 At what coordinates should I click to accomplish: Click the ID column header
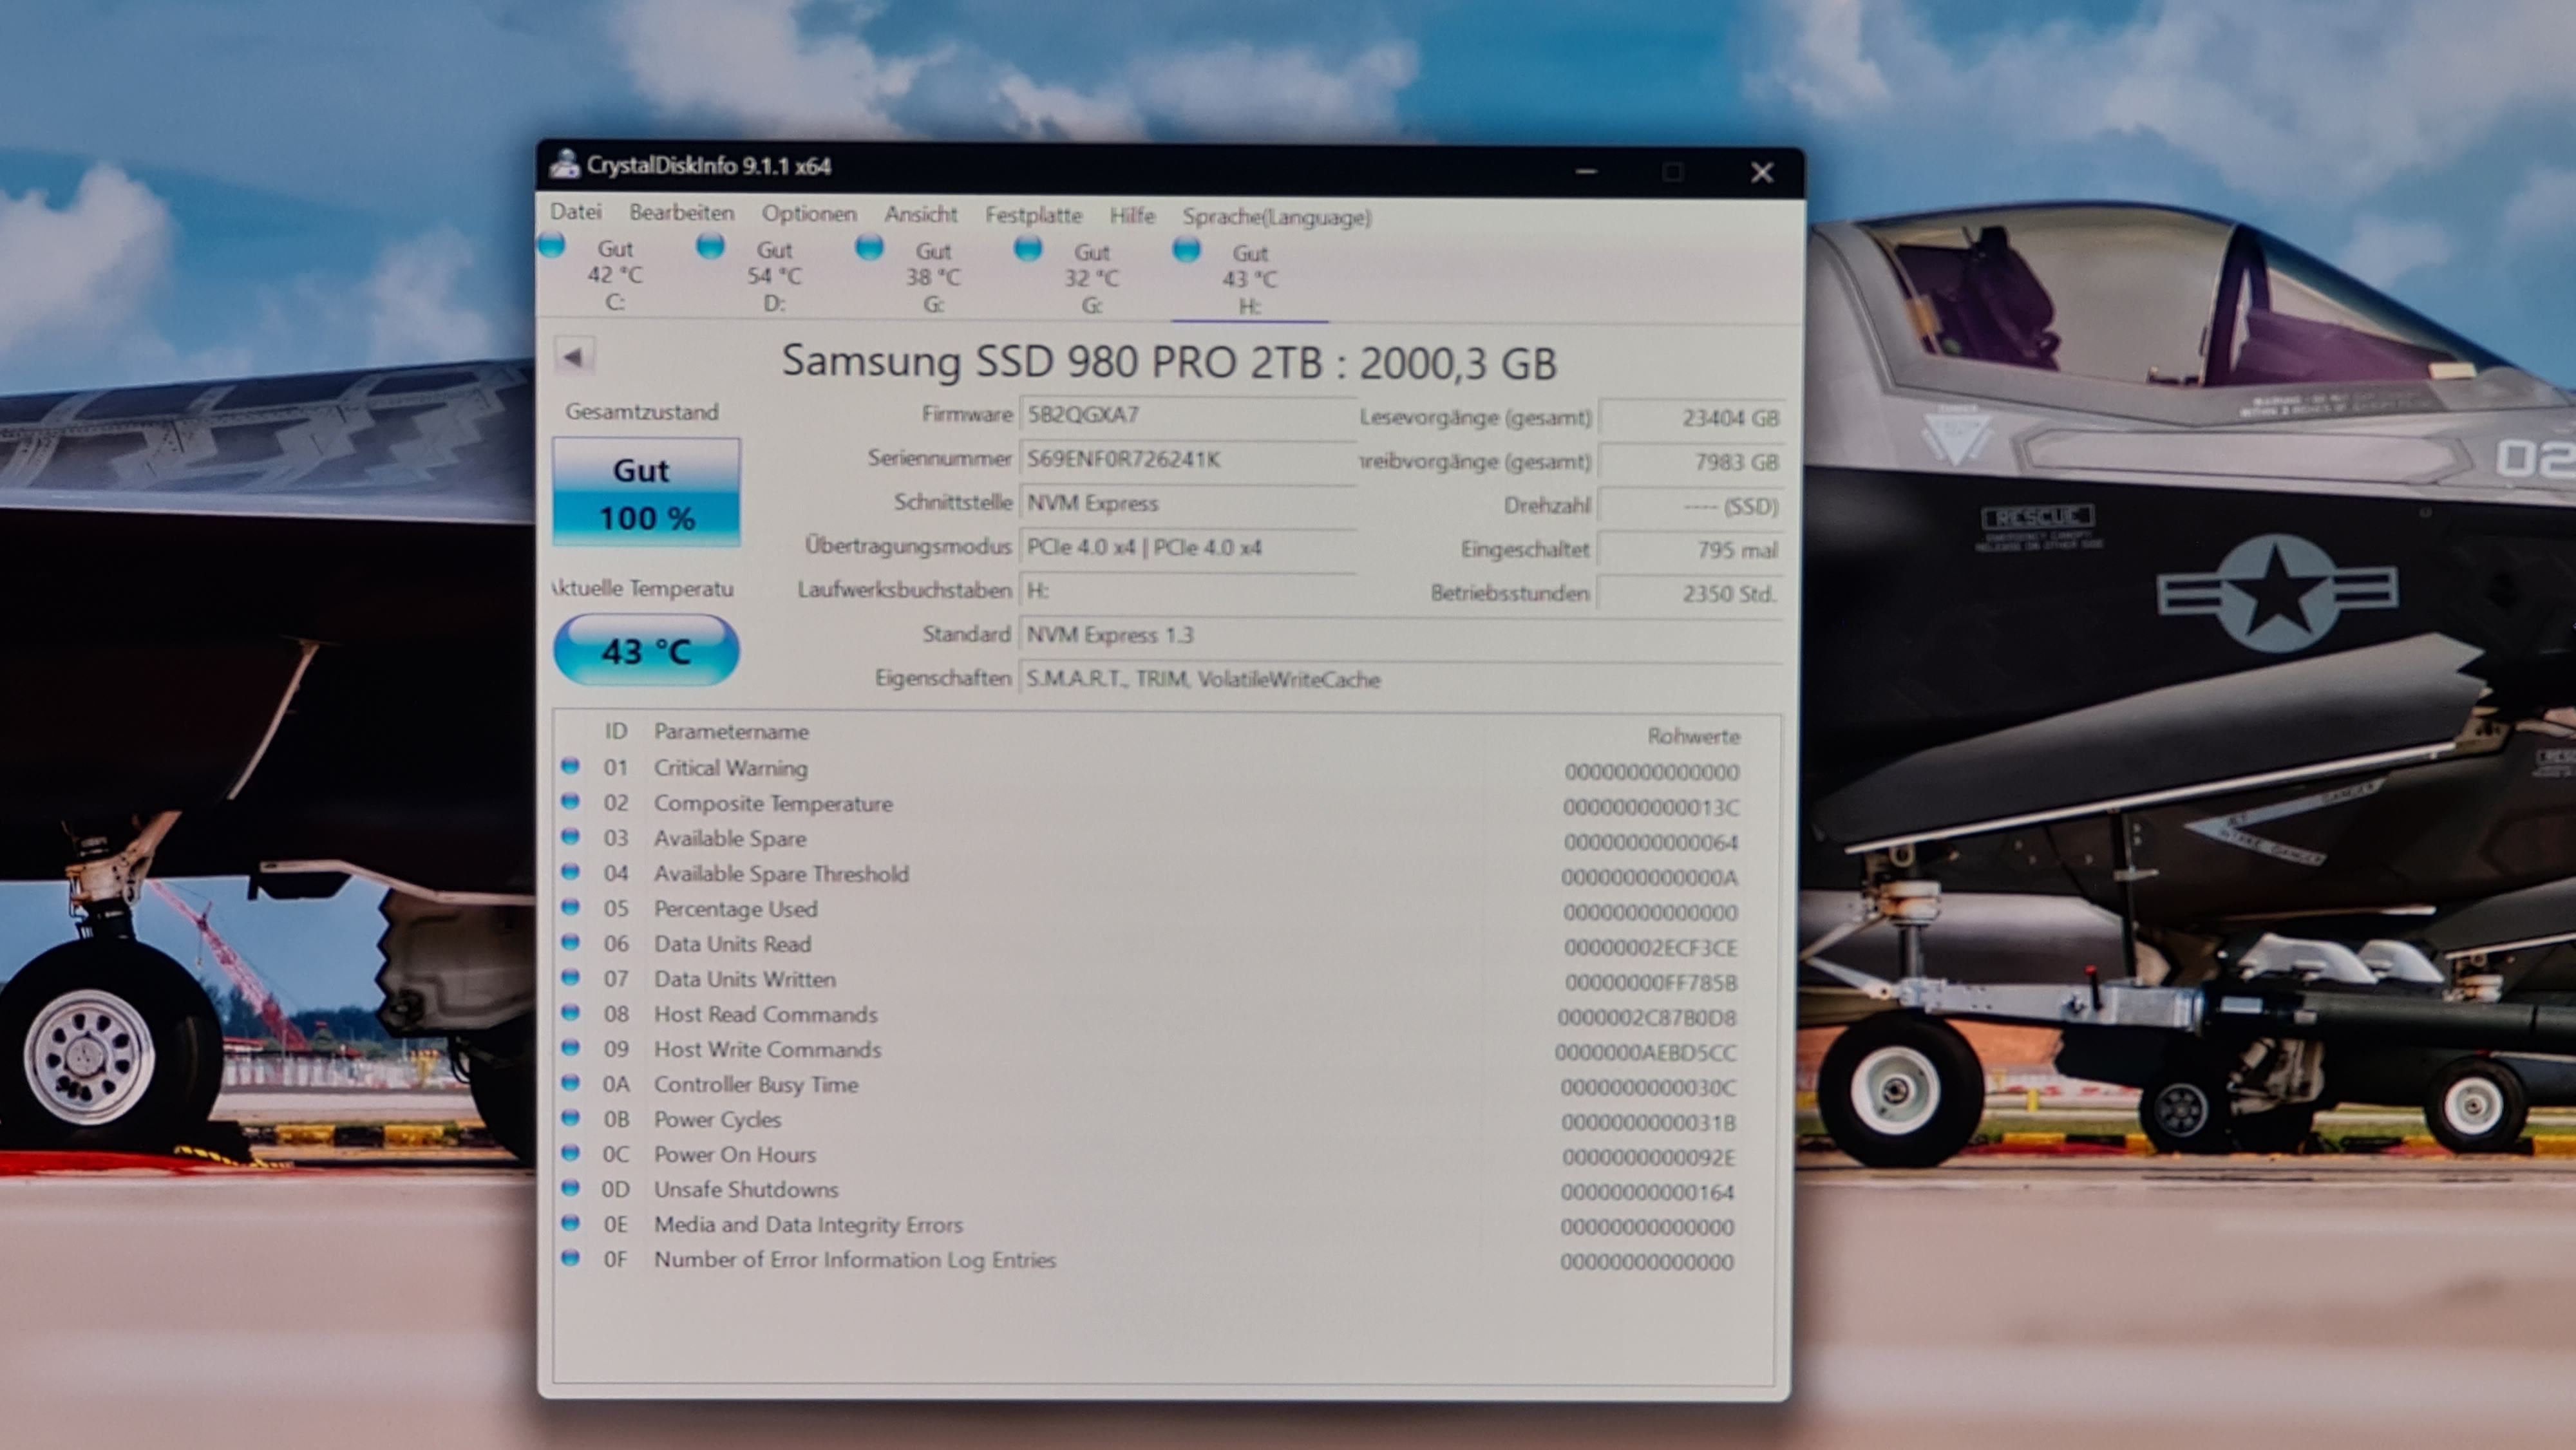tap(615, 731)
